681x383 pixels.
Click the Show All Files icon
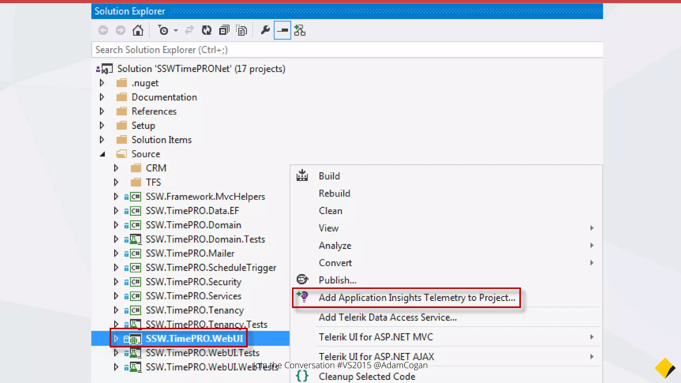(242, 30)
